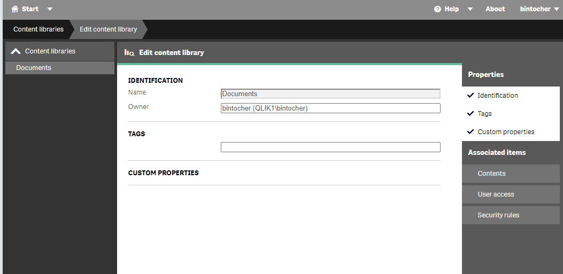
Task: Go to the Content libraries breadcrumb
Action: (38, 29)
